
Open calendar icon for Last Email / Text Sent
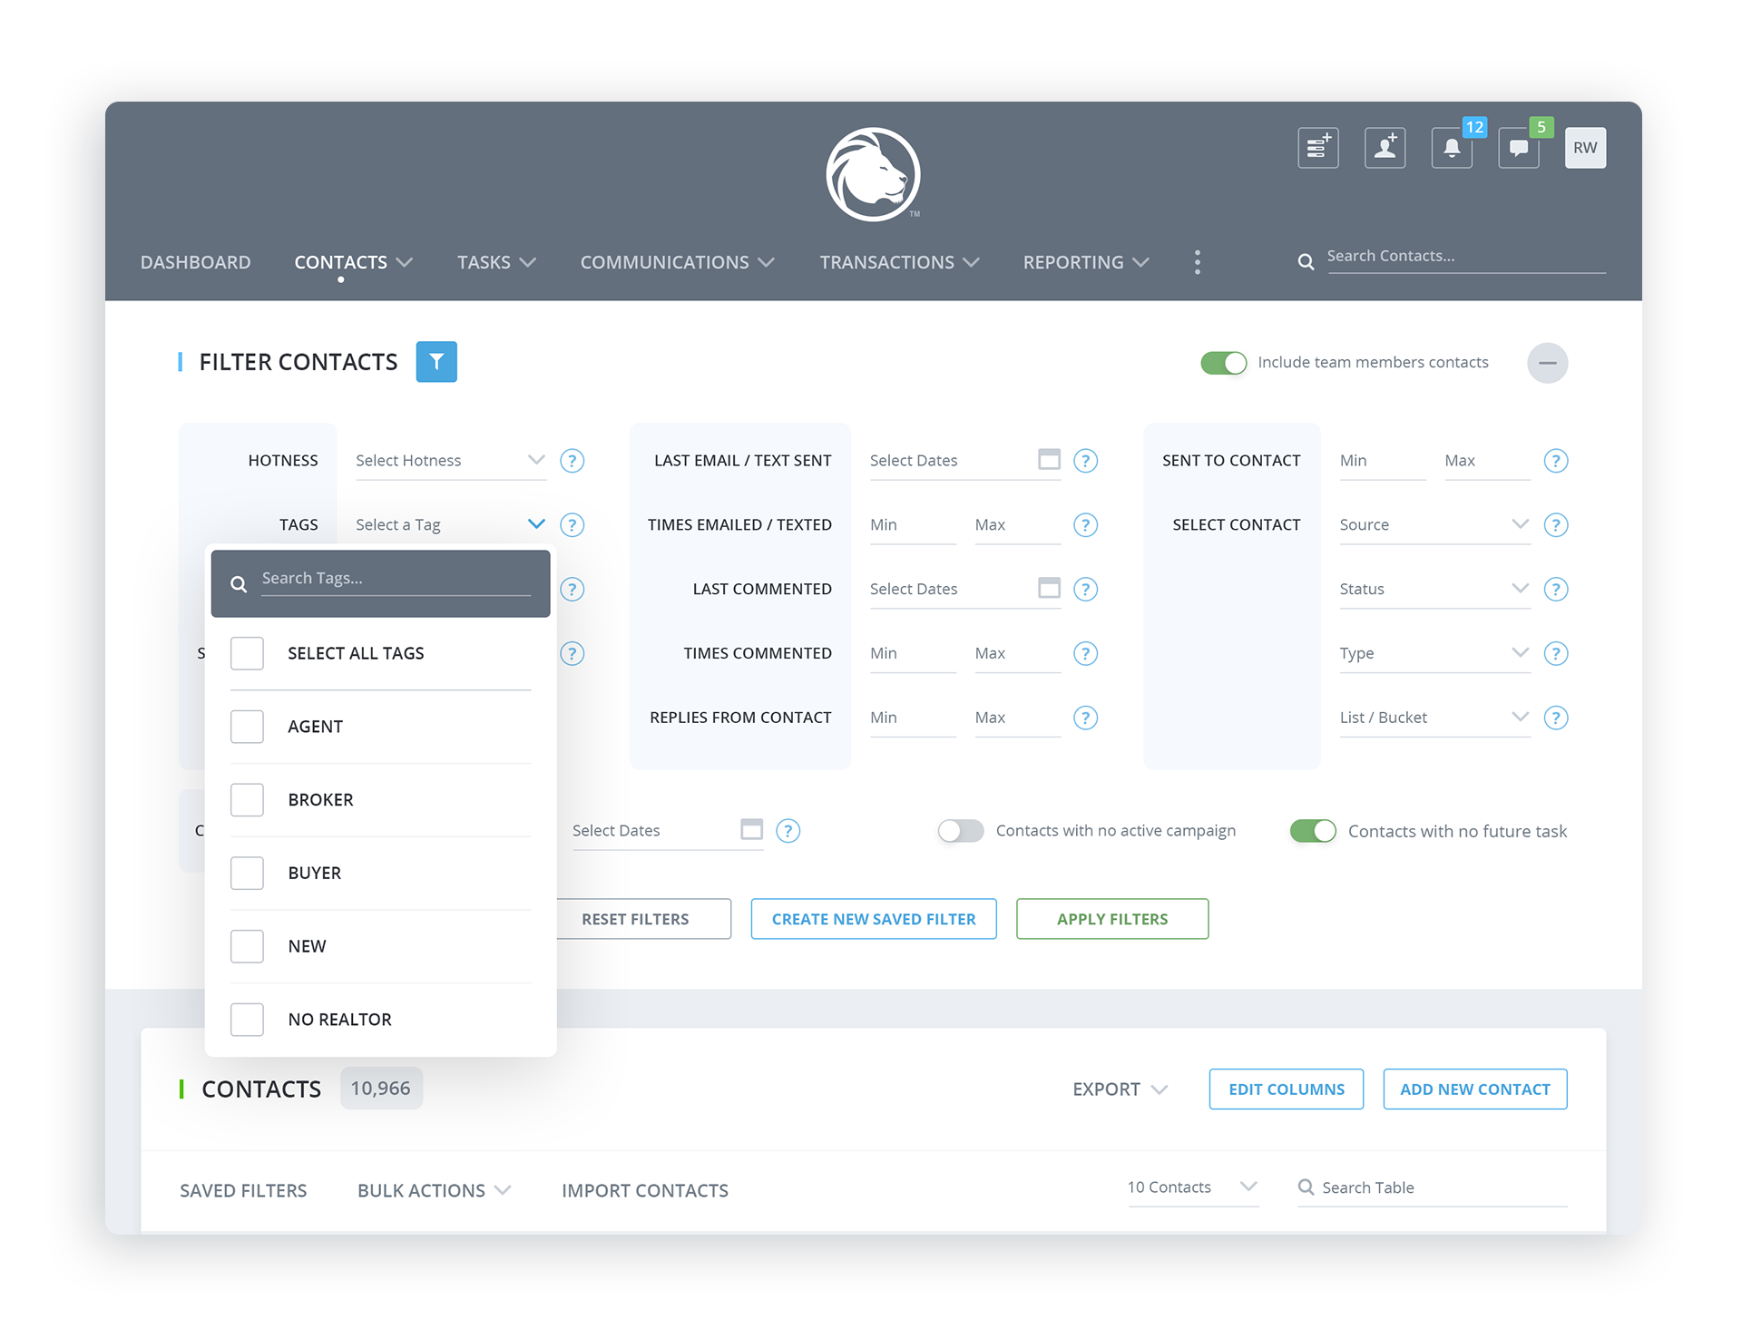point(1049,460)
